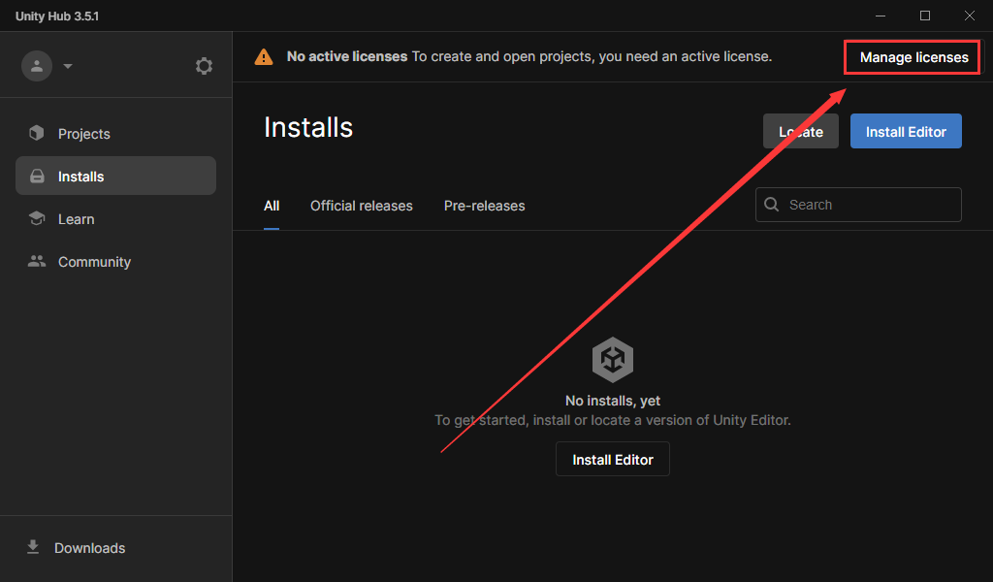This screenshot has height=582, width=993.
Task: Expand the account dropdown arrow
Action: point(68,67)
